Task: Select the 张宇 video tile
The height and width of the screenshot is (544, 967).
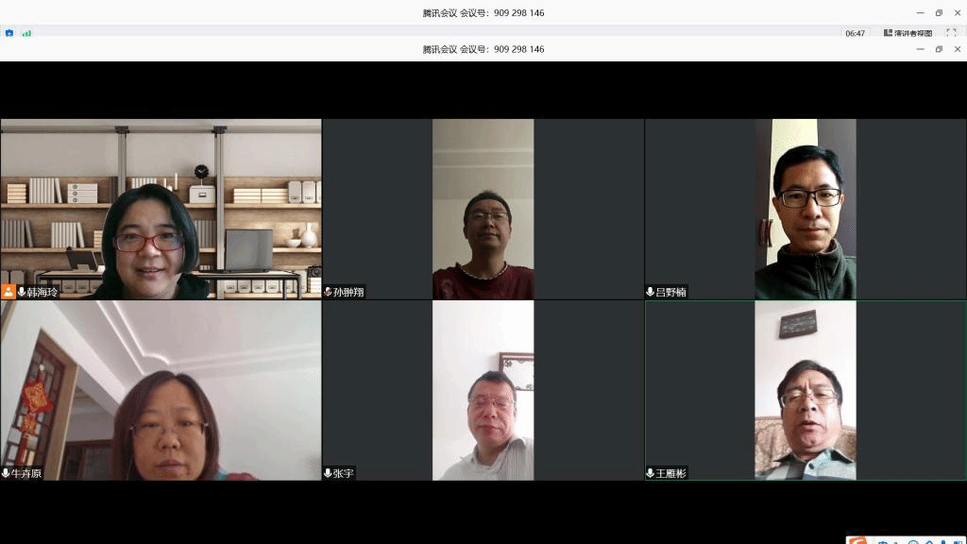Action: pos(483,390)
